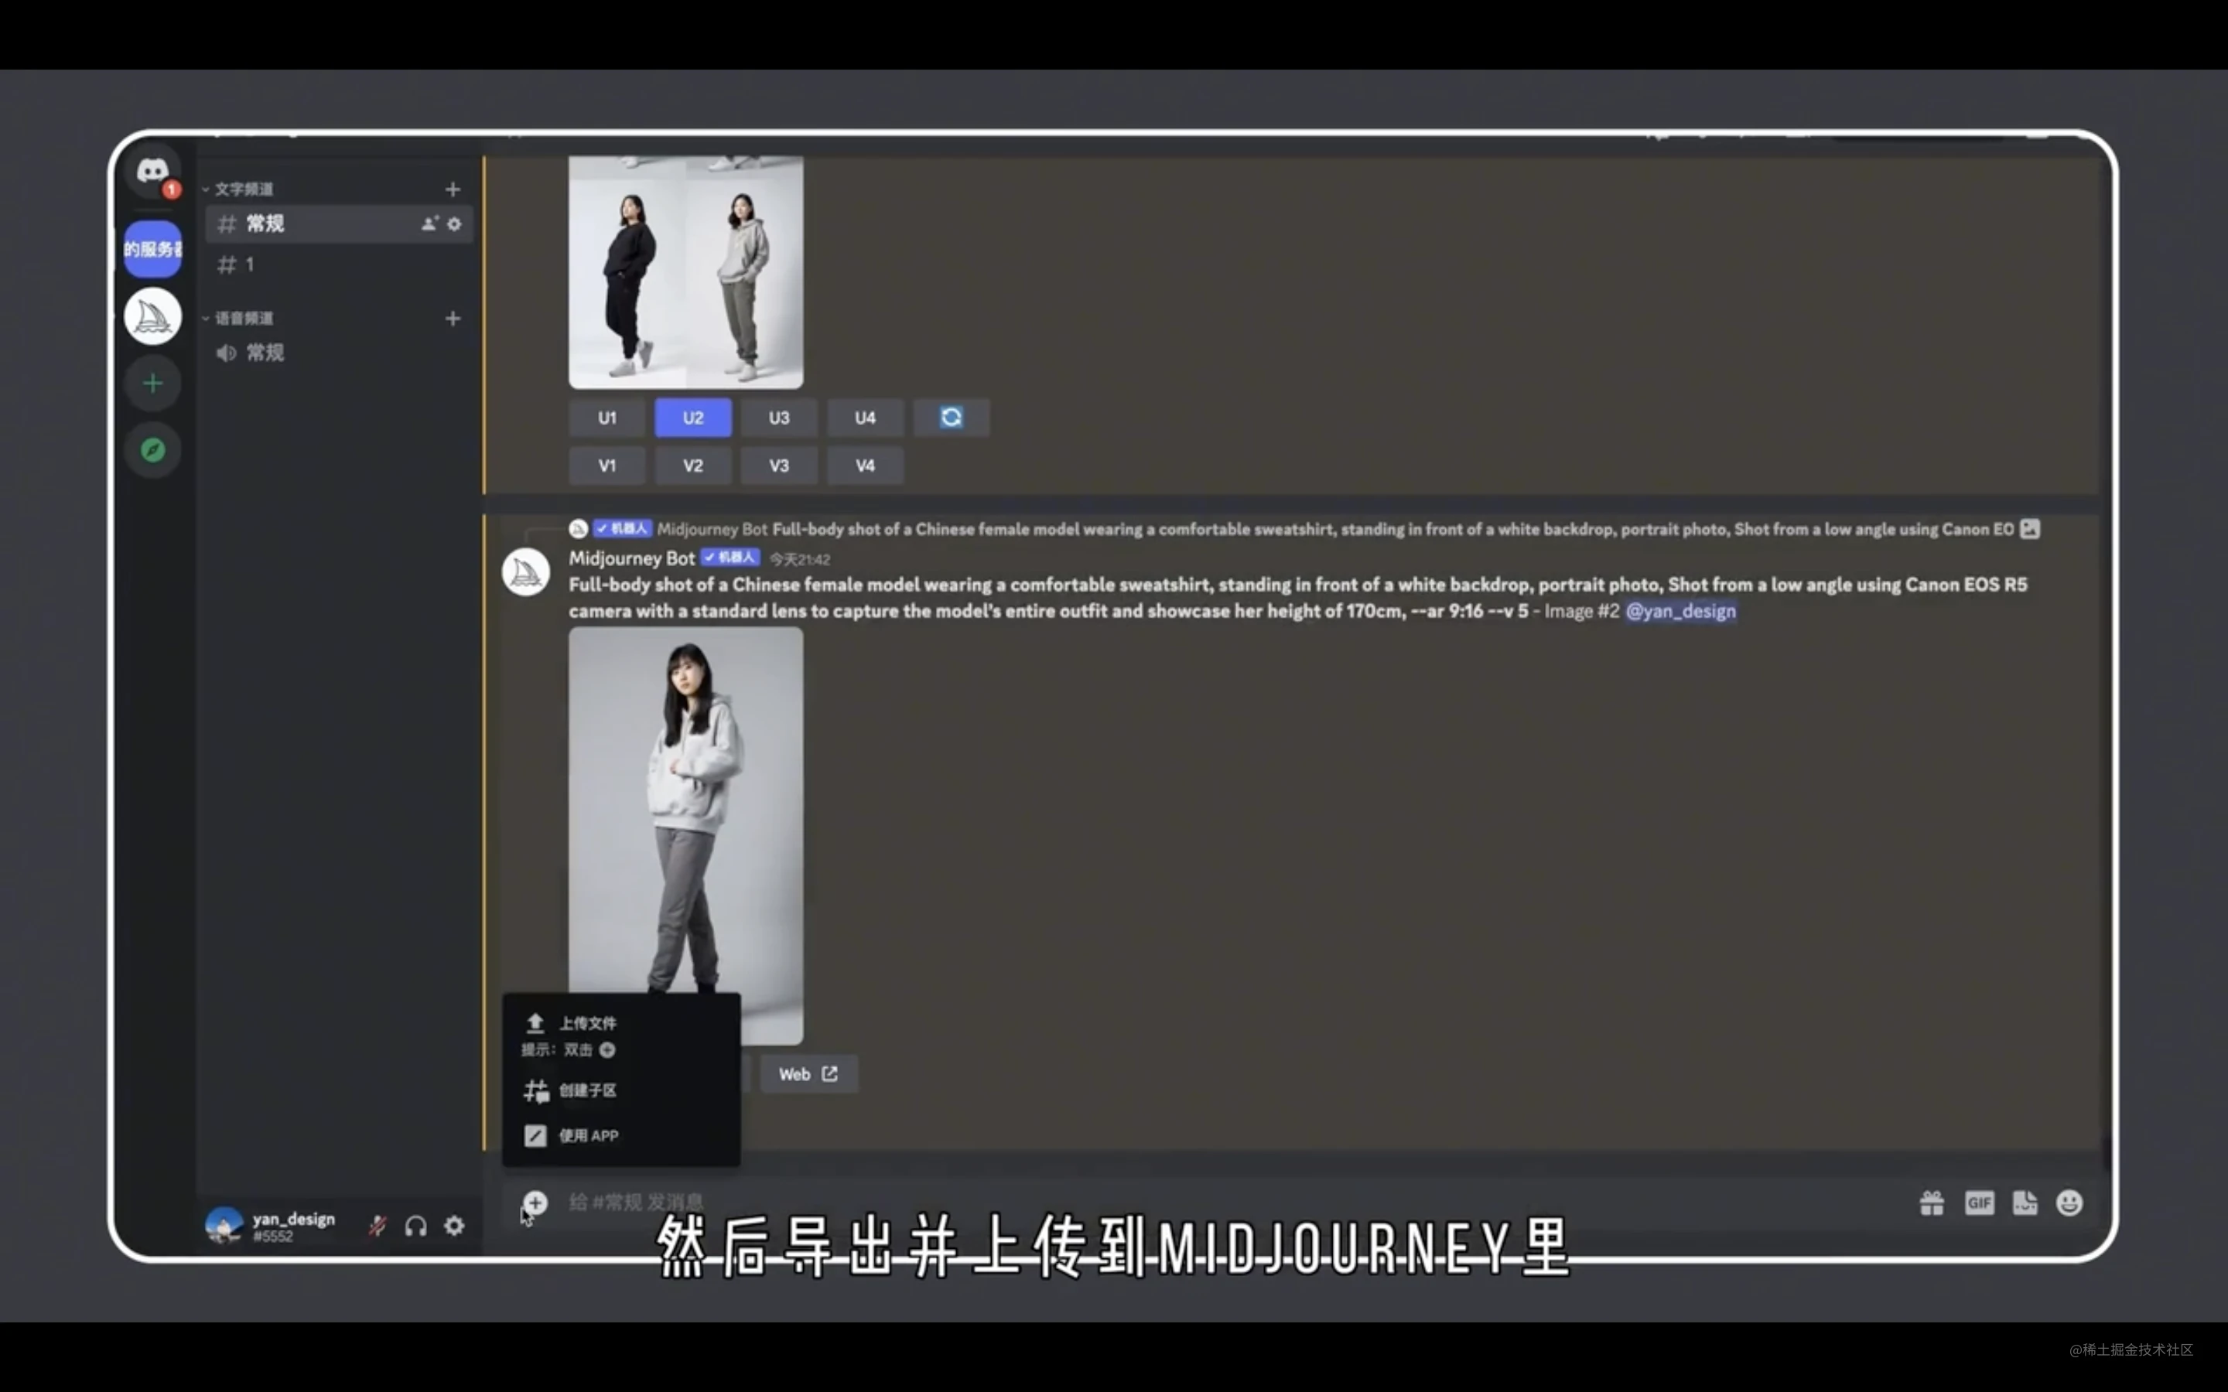Upscale fourth image with U4
Screen dimensions: 2228x1392
[866, 418]
